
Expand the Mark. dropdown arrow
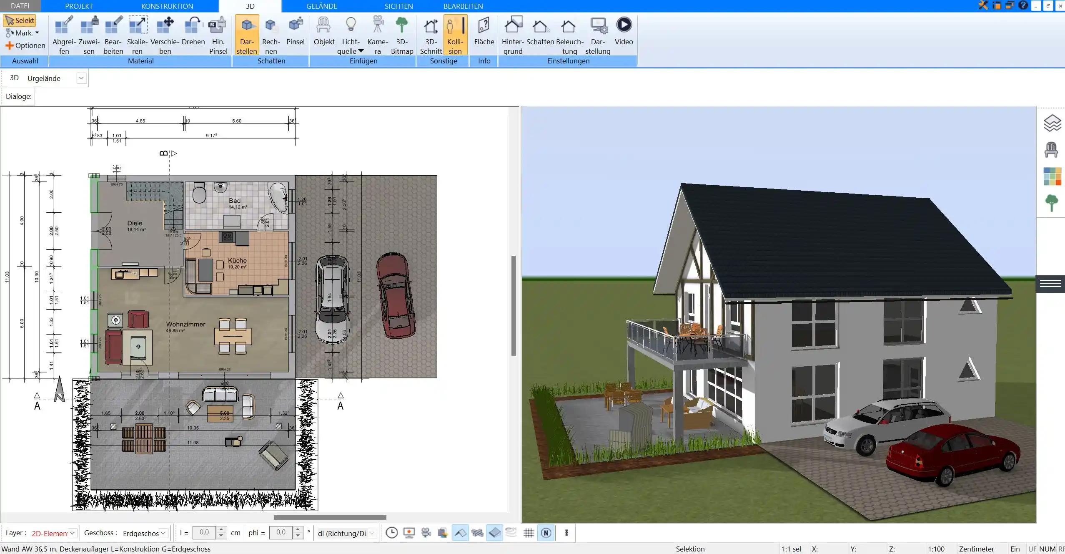(x=37, y=33)
